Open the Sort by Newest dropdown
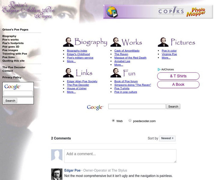Image resolution: width=214 pixels, height=180 pixels. (167, 138)
